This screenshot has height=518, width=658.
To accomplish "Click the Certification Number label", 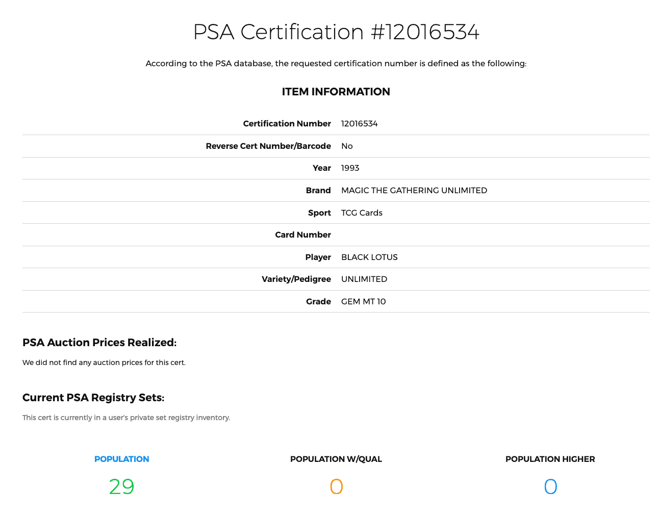I will (x=287, y=124).
